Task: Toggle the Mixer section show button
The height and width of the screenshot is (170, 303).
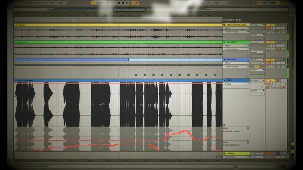Action: pyautogui.click(x=293, y=151)
